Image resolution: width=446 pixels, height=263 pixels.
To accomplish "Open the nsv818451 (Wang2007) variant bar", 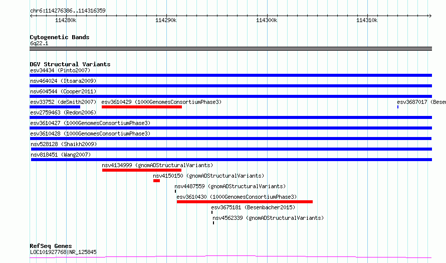I will [x=232, y=160].
